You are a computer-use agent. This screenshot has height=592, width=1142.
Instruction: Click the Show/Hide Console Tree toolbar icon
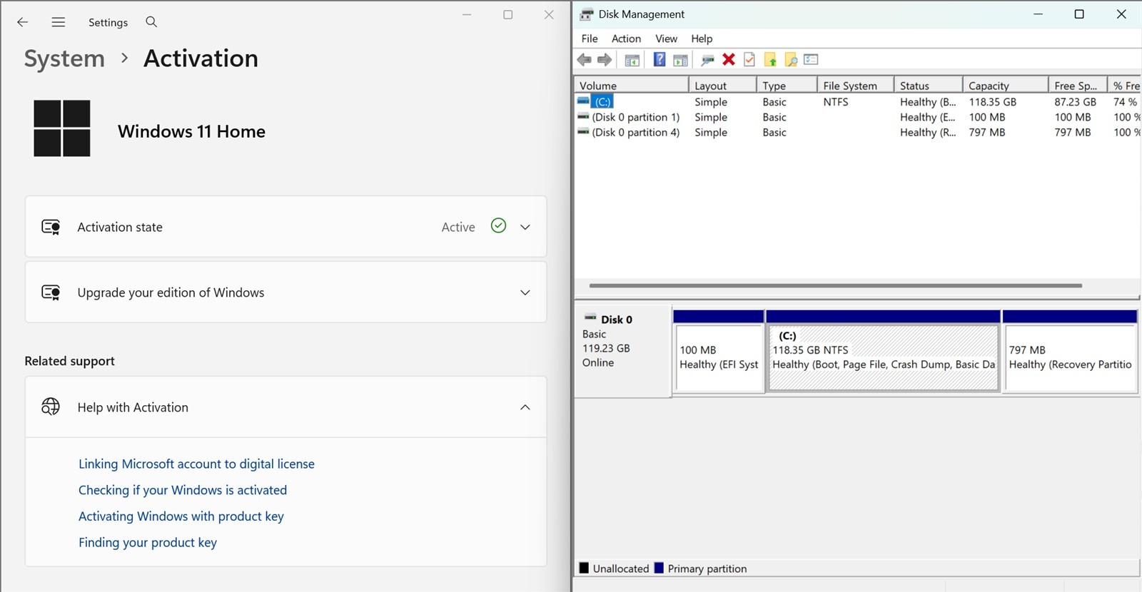click(x=632, y=60)
